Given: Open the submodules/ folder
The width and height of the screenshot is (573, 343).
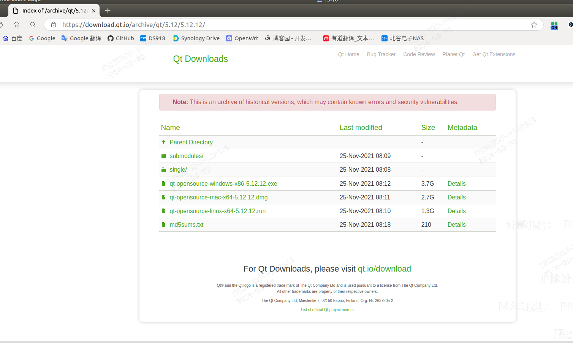Looking at the screenshot, I should coord(186,156).
